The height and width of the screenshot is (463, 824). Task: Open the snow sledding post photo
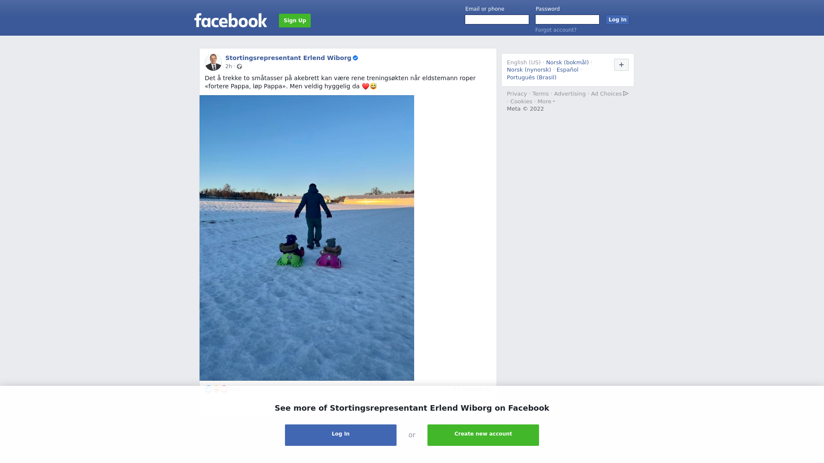pos(307,238)
